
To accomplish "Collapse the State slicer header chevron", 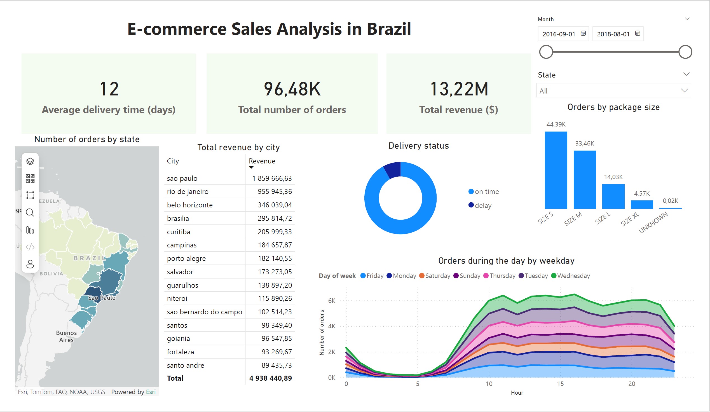I will coord(686,74).
